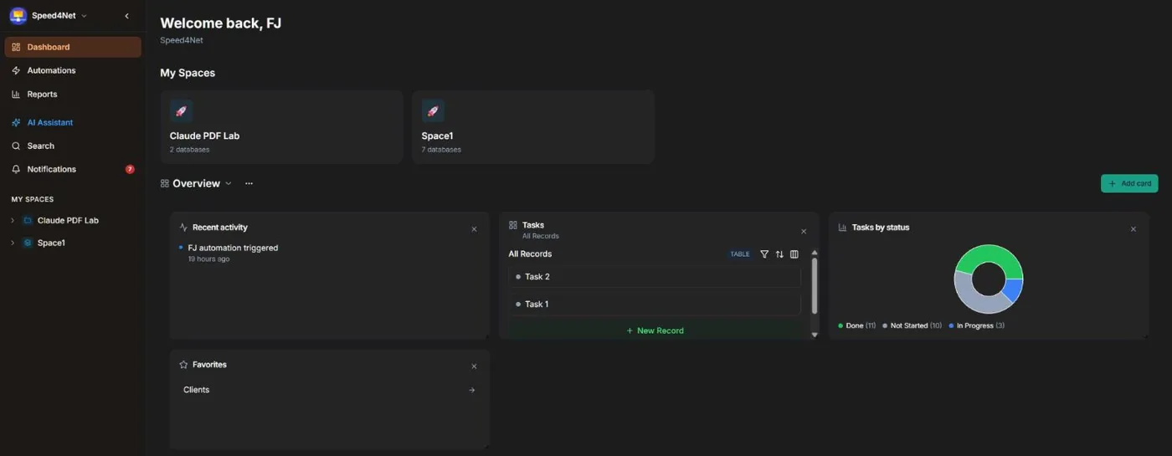
Task: Launch the AI Assistant from the sidebar
Action: (x=73, y=122)
